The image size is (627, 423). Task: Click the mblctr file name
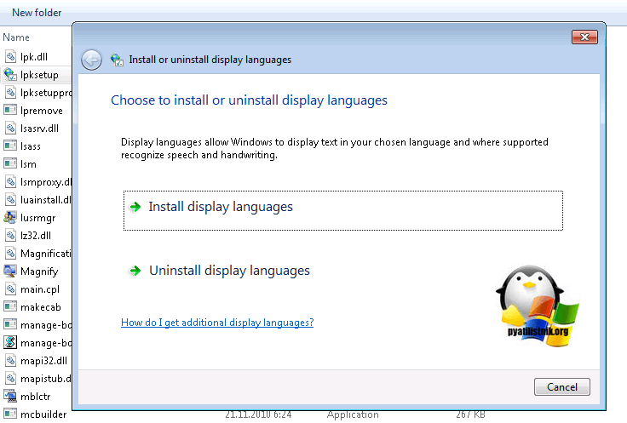36,397
